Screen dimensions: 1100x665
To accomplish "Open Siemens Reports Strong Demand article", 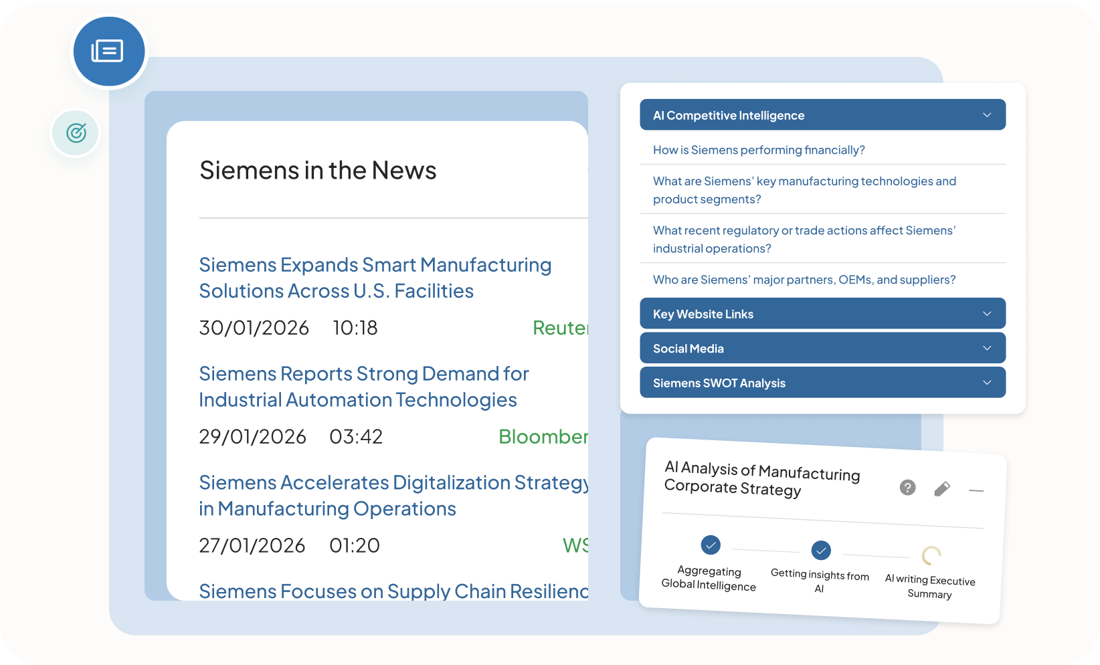I will pos(364,387).
